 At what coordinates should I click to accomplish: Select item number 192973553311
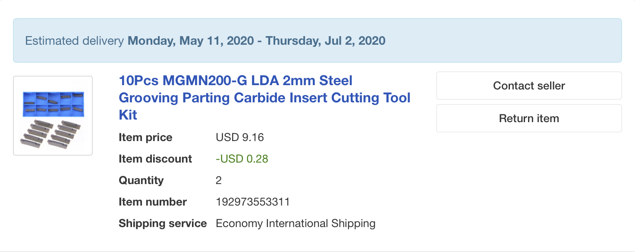[253, 202]
